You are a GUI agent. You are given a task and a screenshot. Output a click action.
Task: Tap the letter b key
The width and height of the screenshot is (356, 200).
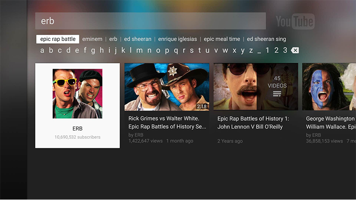pos(51,50)
